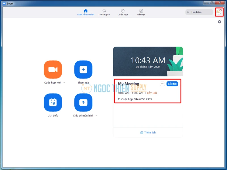
Task: Click the Zoom icon in the title bar
Action: coord(4,3)
